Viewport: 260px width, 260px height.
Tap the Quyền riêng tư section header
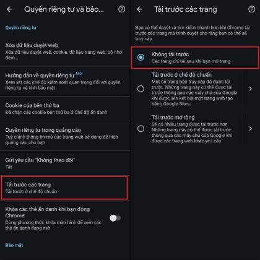pyautogui.click(x=21, y=28)
